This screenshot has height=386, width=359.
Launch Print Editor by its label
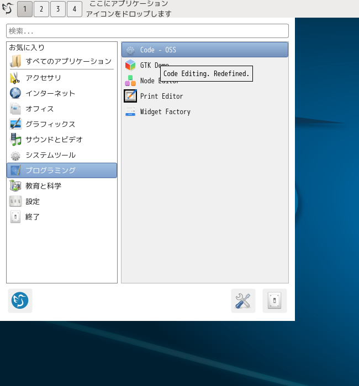(161, 96)
